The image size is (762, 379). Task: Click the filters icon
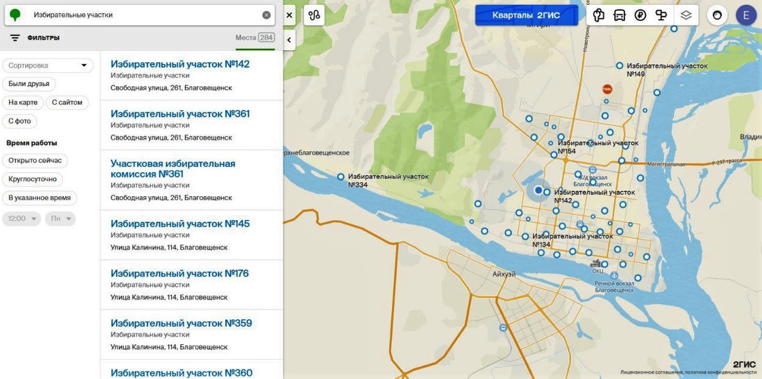[x=15, y=38]
